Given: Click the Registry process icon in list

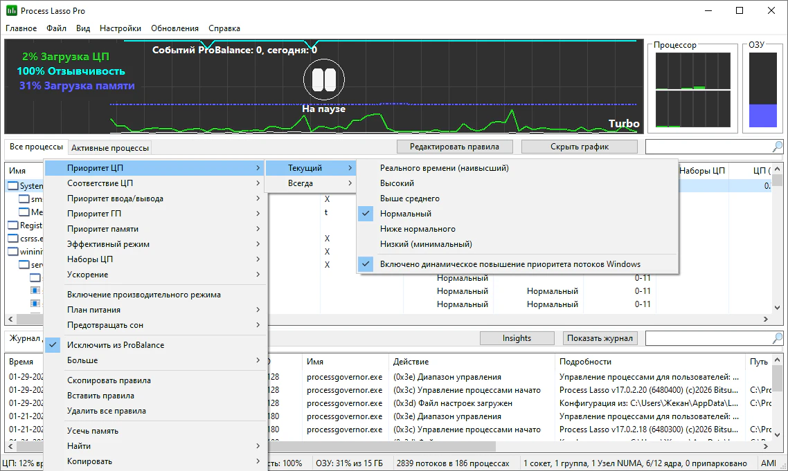Looking at the screenshot, I should coord(13,225).
